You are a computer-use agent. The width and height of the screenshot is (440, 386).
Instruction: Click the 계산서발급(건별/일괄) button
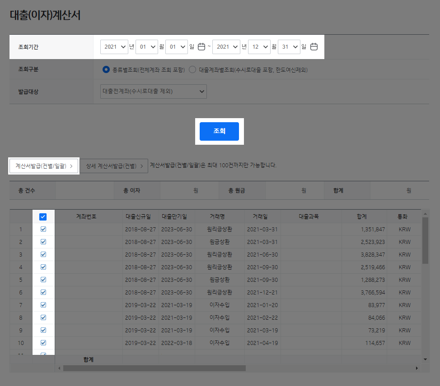pos(43,165)
